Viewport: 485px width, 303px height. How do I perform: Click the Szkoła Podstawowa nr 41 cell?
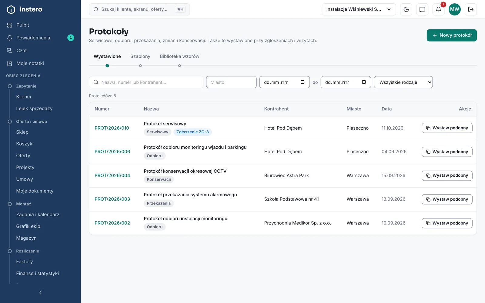point(291,199)
